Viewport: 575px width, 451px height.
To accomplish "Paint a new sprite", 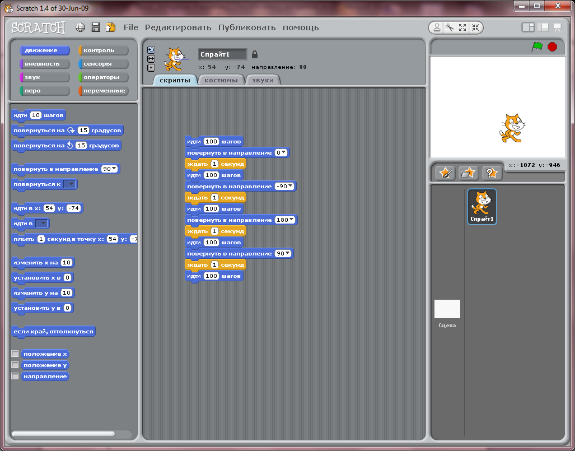I will pos(445,173).
